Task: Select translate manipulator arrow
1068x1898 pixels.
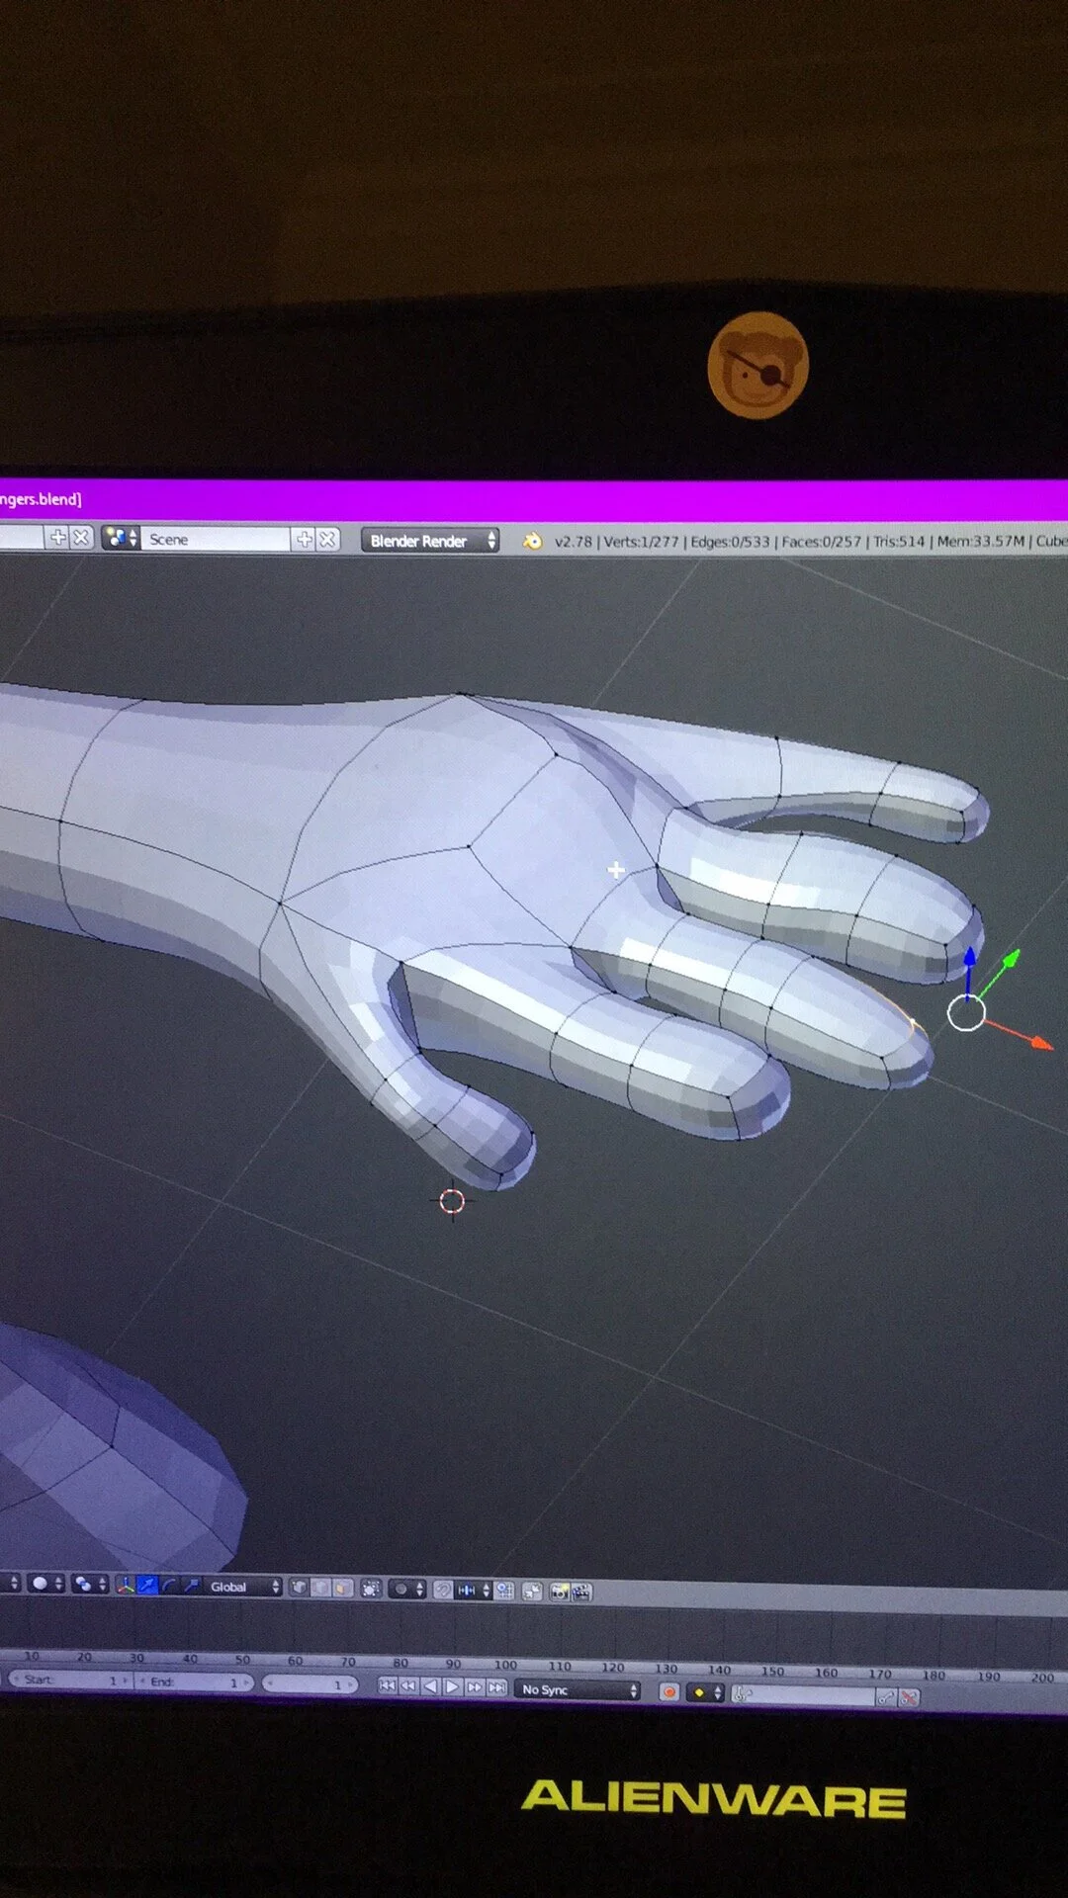Action: (x=147, y=1586)
